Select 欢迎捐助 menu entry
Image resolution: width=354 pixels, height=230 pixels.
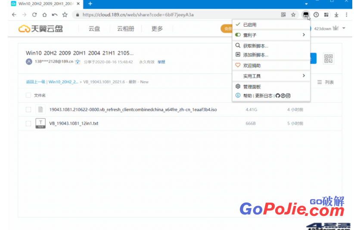coord(271,65)
